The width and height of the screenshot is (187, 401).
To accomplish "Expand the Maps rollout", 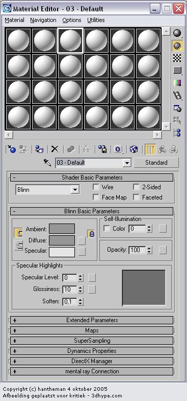I will point(92,330).
